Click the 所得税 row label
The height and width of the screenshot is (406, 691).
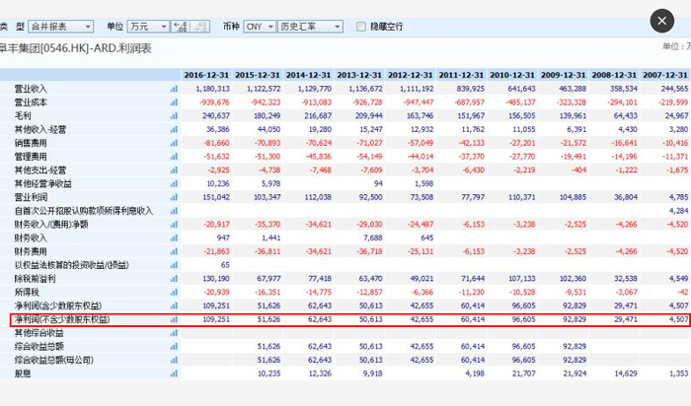pyautogui.click(x=27, y=292)
